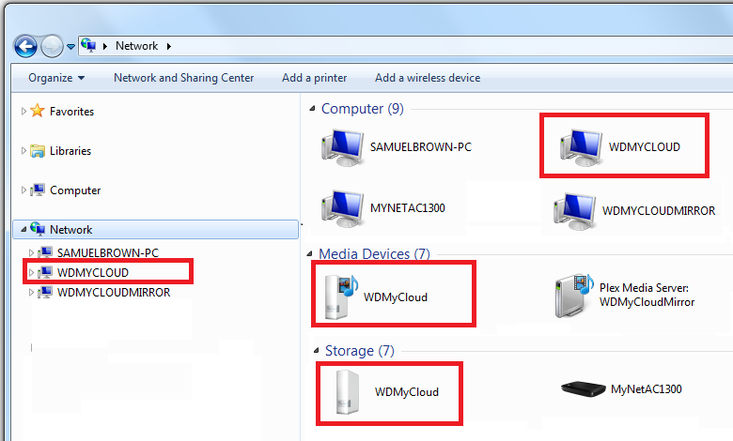This screenshot has height=441, width=733.
Task: Click the Favorites star icon
Action: click(38, 111)
